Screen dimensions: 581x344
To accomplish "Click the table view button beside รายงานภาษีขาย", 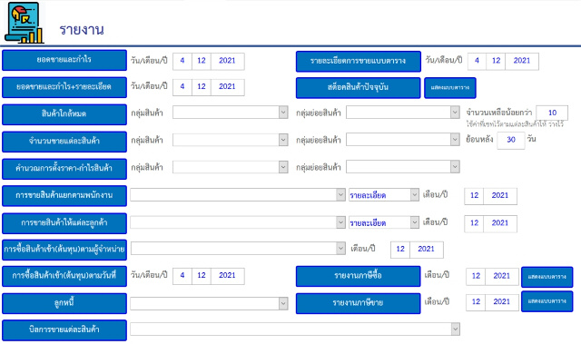I will point(547,301).
